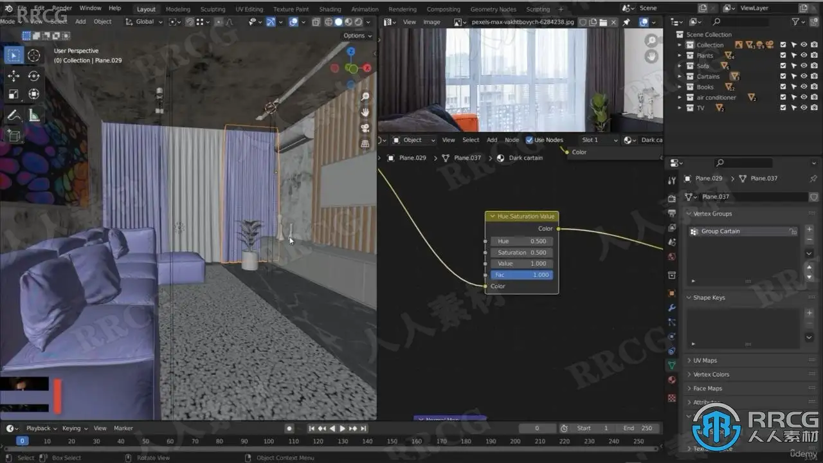
Task: Switch to the Shading workspace tab
Action: click(x=330, y=9)
